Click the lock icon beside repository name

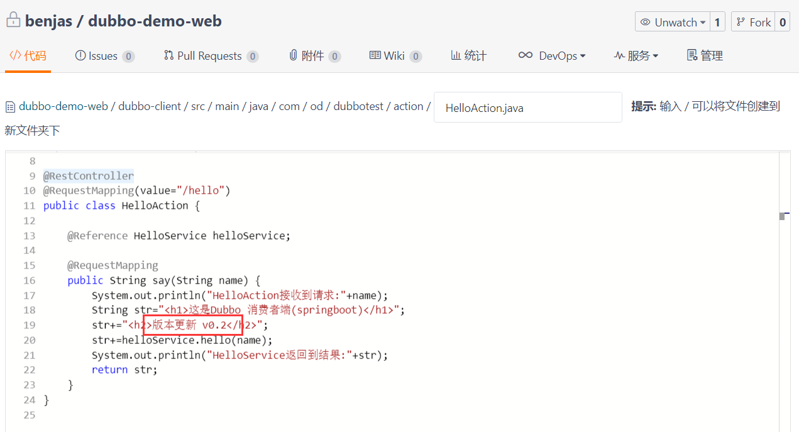pyautogui.click(x=13, y=20)
